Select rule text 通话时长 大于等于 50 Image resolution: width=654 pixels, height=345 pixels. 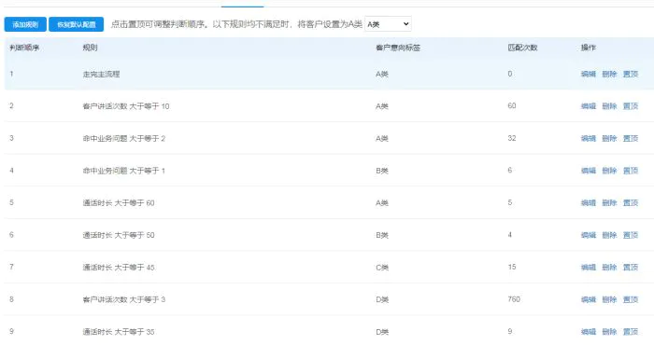[x=119, y=235]
